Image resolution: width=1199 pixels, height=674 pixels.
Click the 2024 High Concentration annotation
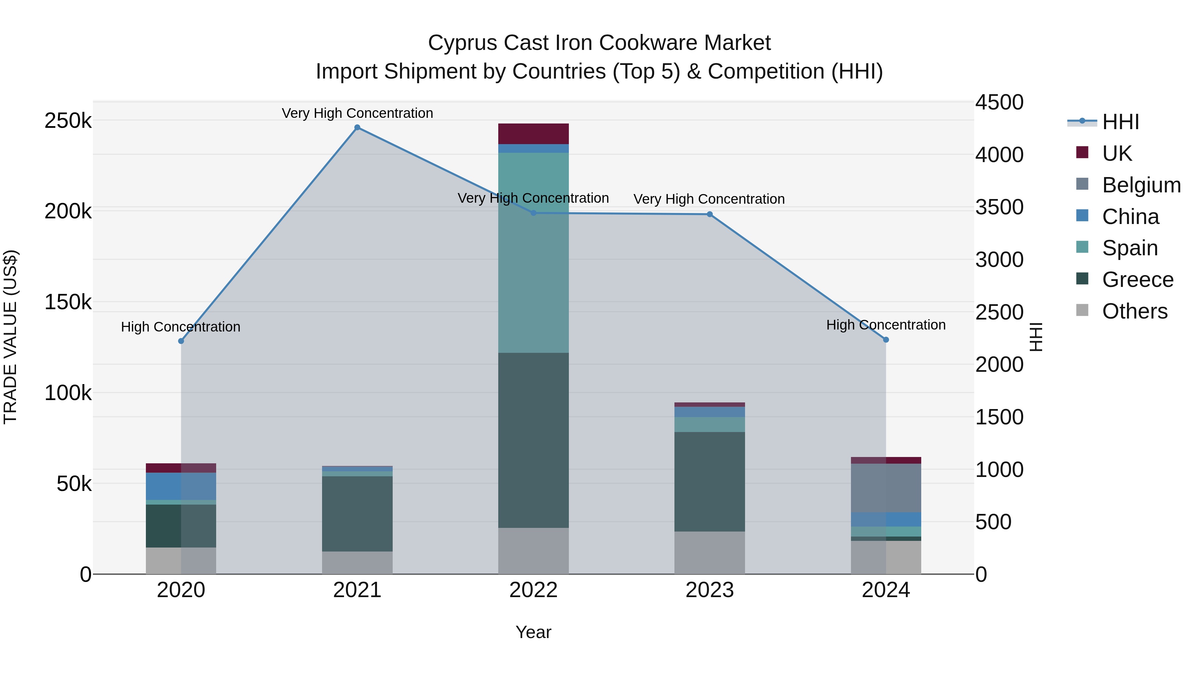886,325
